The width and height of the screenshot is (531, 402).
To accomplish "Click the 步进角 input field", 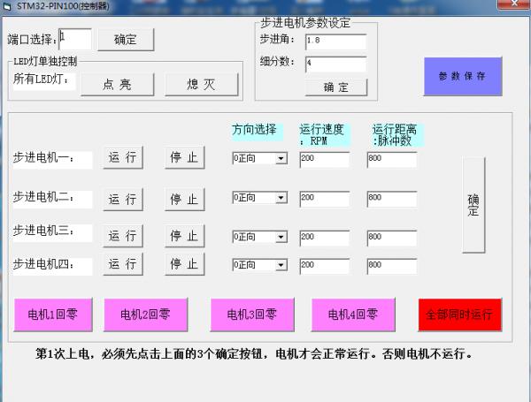I will 335,42.
